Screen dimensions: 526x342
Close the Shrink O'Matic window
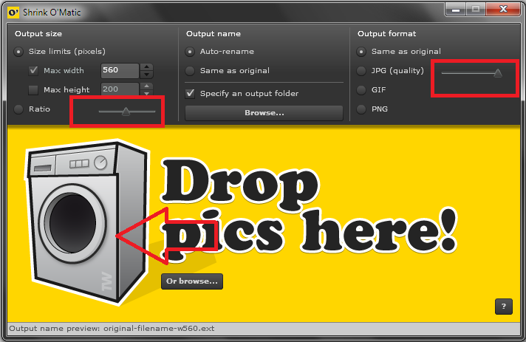(503, 10)
